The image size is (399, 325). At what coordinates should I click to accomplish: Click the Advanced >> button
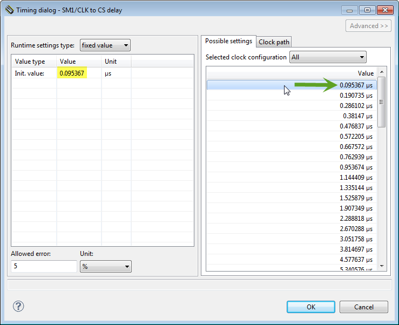(x=368, y=25)
